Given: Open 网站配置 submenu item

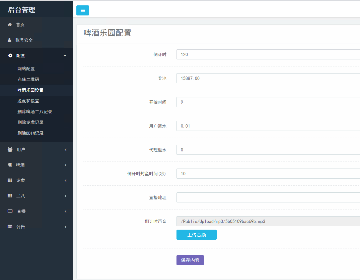Looking at the screenshot, I should pyautogui.click(x=26, y=68).
